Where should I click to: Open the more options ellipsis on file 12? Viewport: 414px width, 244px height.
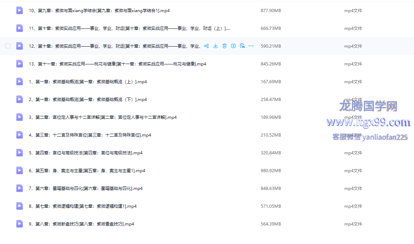251,46
